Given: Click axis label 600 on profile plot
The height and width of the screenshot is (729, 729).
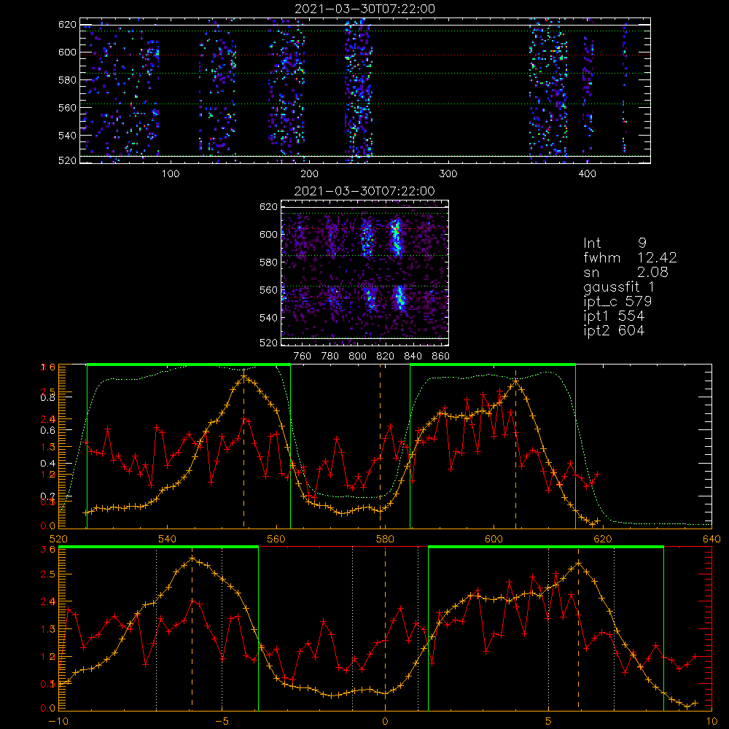Looking at the screenshot, I should [494, 539].
